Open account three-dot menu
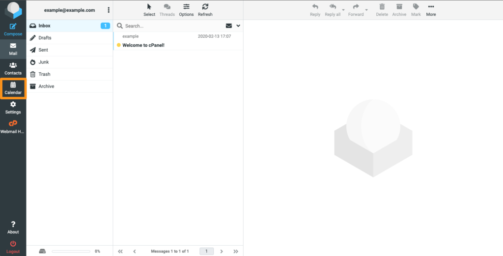The width and height of the screenshot is (503, 256). pyautogui.click(x=109, y=10)
